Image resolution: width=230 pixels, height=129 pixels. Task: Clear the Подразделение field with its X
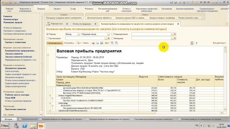[175, 34]
